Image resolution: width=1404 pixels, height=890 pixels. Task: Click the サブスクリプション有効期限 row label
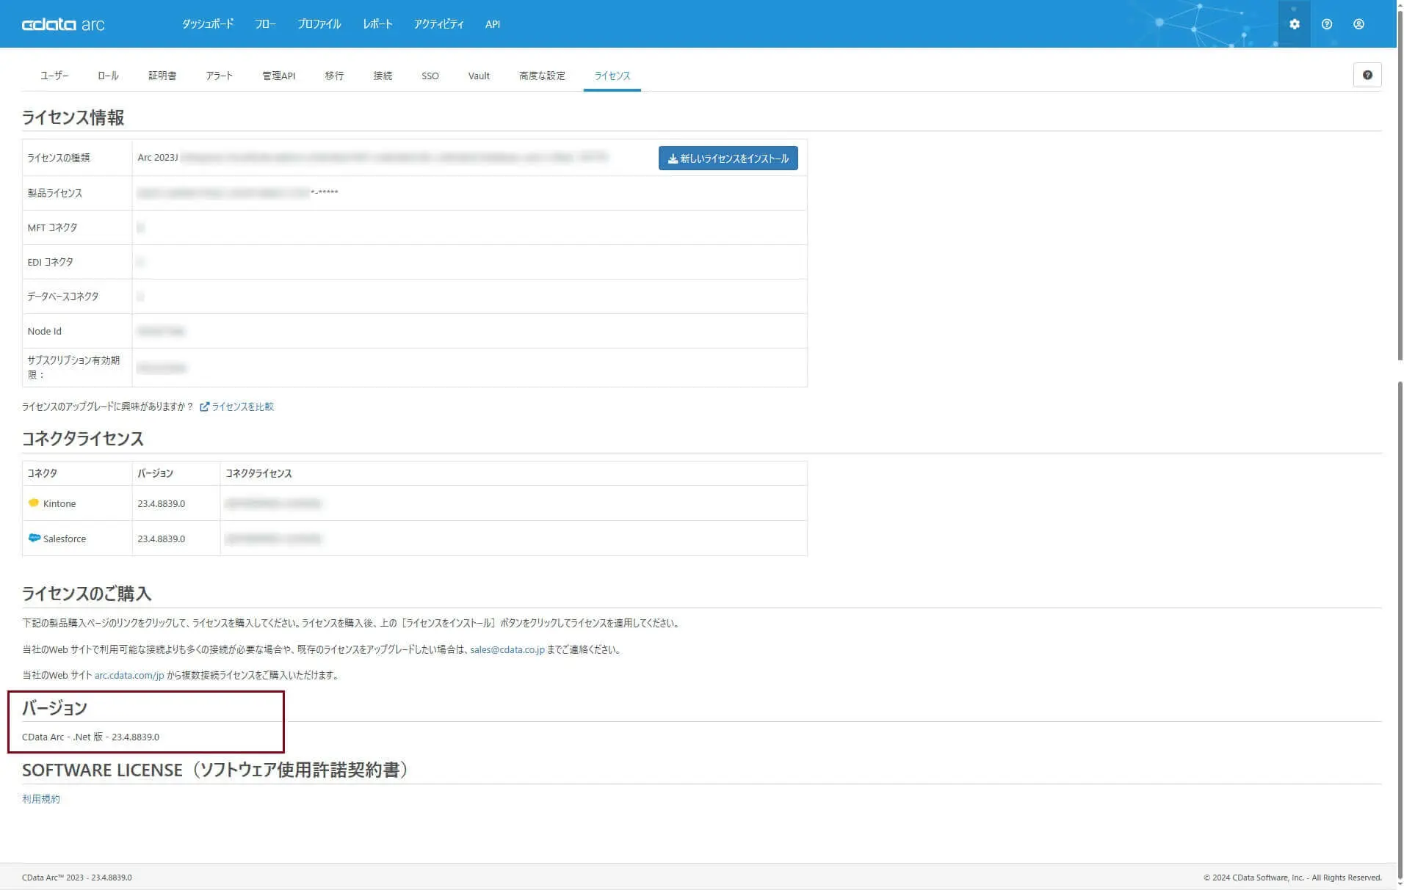tap(73, 367)
